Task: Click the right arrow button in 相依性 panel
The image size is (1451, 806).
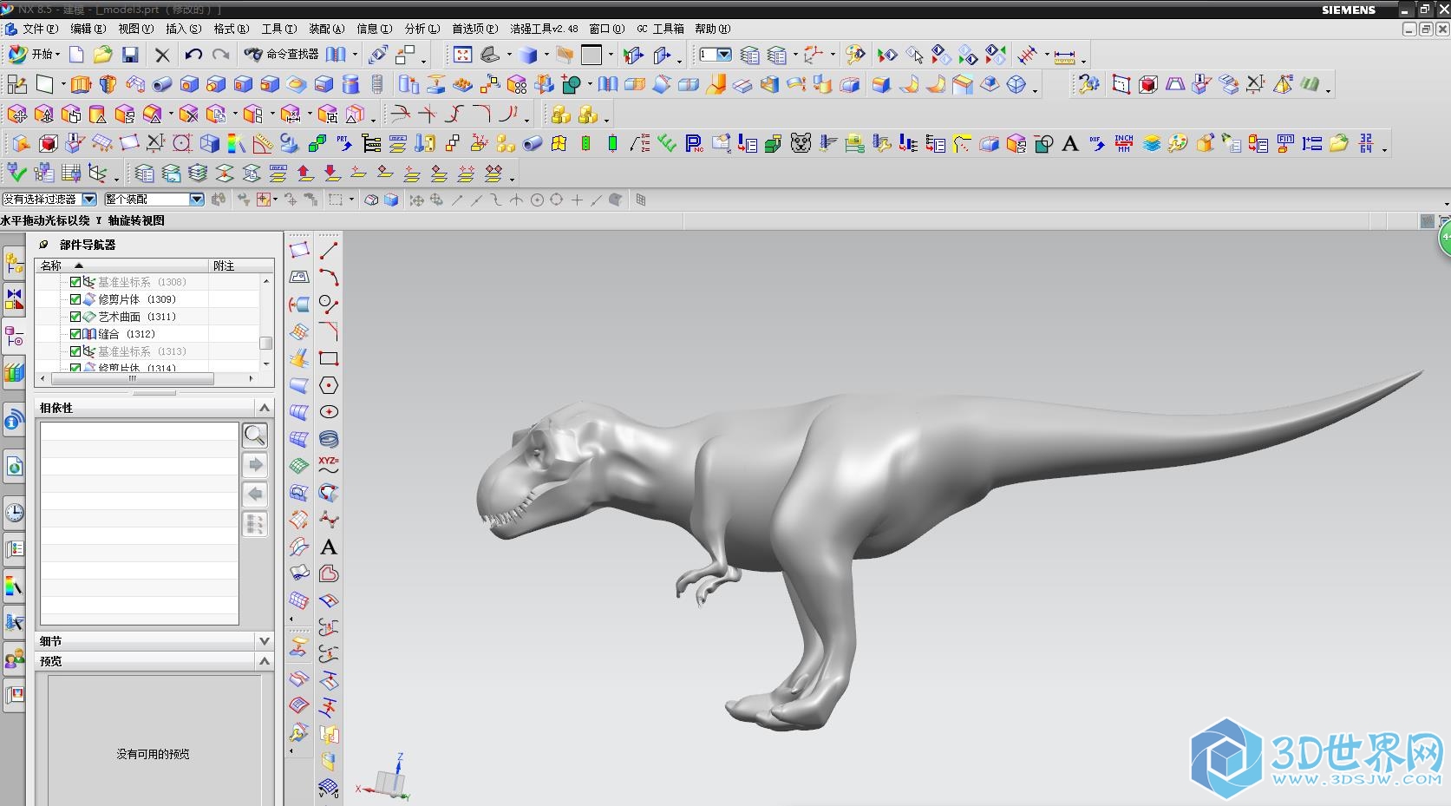Action: [255, 464]
